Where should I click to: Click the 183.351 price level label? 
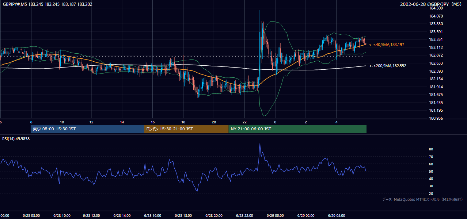coord(436,39)
